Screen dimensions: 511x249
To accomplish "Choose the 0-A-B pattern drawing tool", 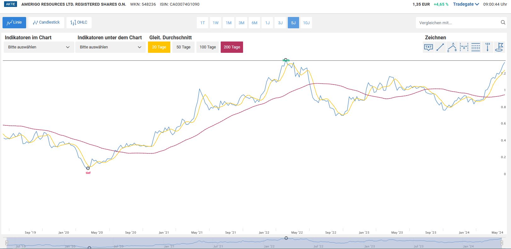I will pos(452,47).
